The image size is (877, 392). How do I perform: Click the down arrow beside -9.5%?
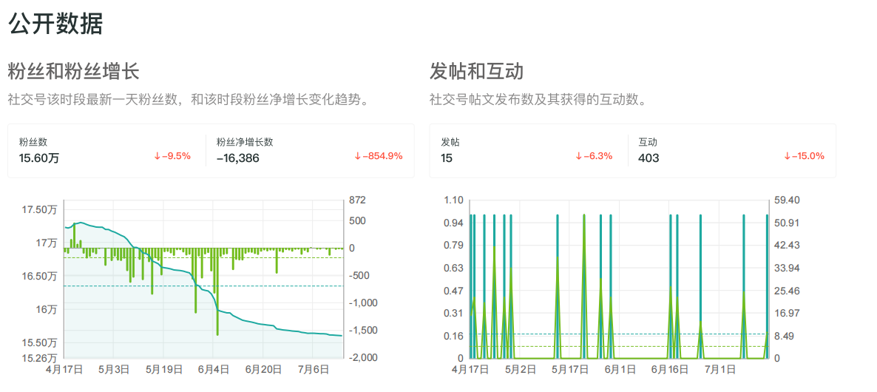(x=157, y=156)
